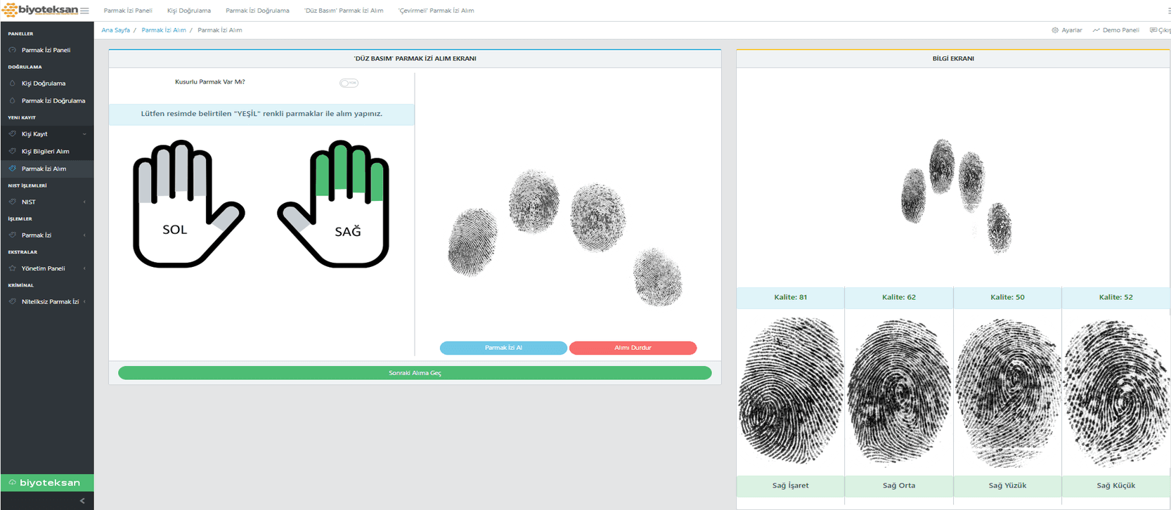Click the Sağ İşaret fingerprint image
The height and width of the screenshot is (510, 1171).
tap(790, 391)
